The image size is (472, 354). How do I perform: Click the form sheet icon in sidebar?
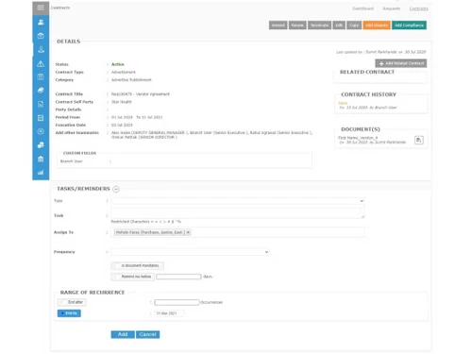coord(41,118)
